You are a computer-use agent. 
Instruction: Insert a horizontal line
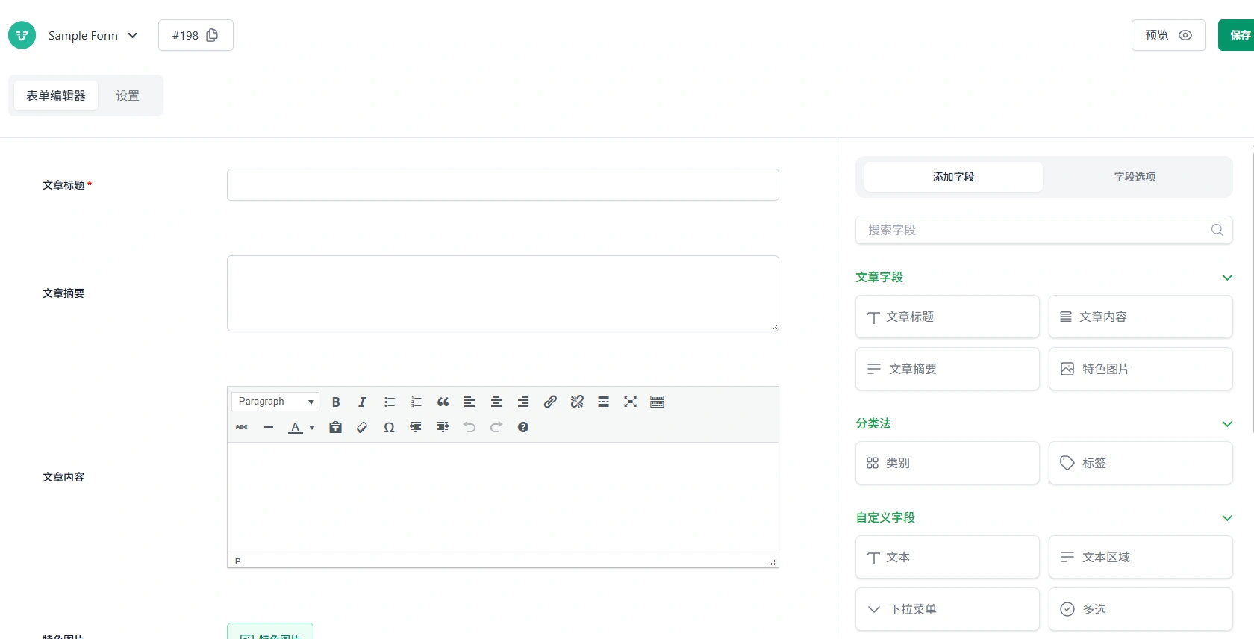click(x=269, y=427)
